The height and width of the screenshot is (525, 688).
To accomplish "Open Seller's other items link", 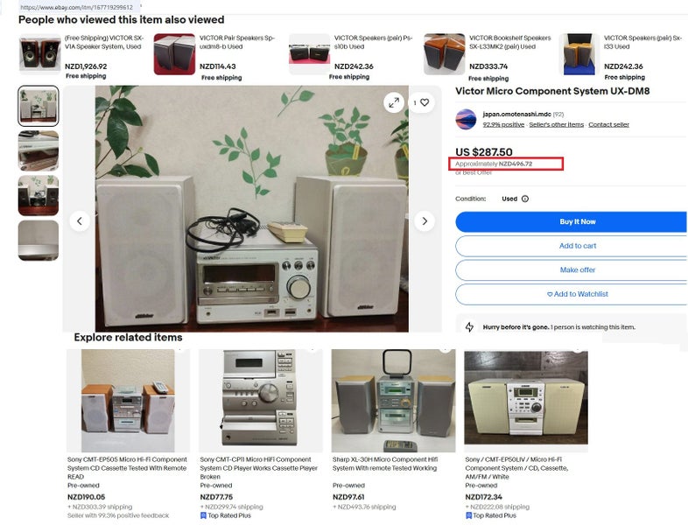I will (557, 124).
